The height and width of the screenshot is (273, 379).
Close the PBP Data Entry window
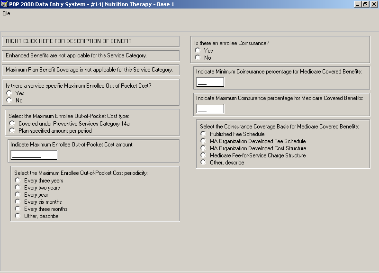click(374, 4)
